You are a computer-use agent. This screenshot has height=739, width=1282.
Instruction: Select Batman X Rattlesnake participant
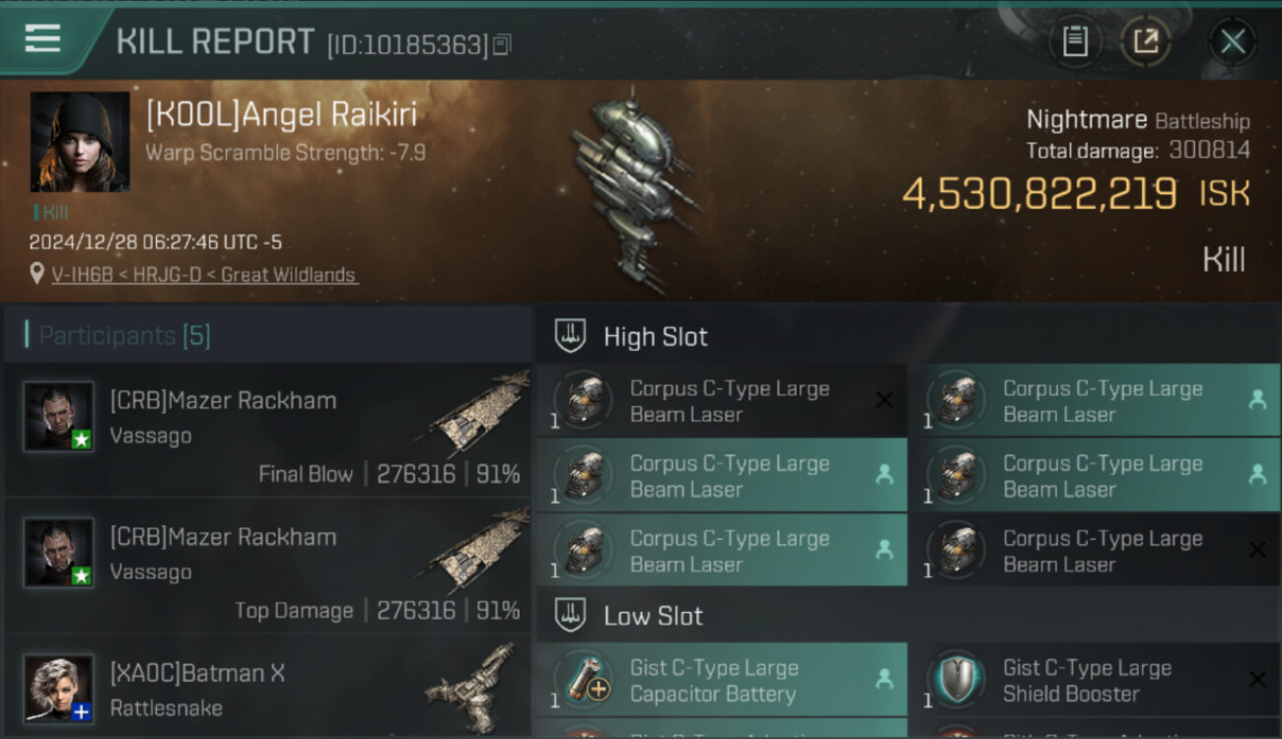[267, 685]
